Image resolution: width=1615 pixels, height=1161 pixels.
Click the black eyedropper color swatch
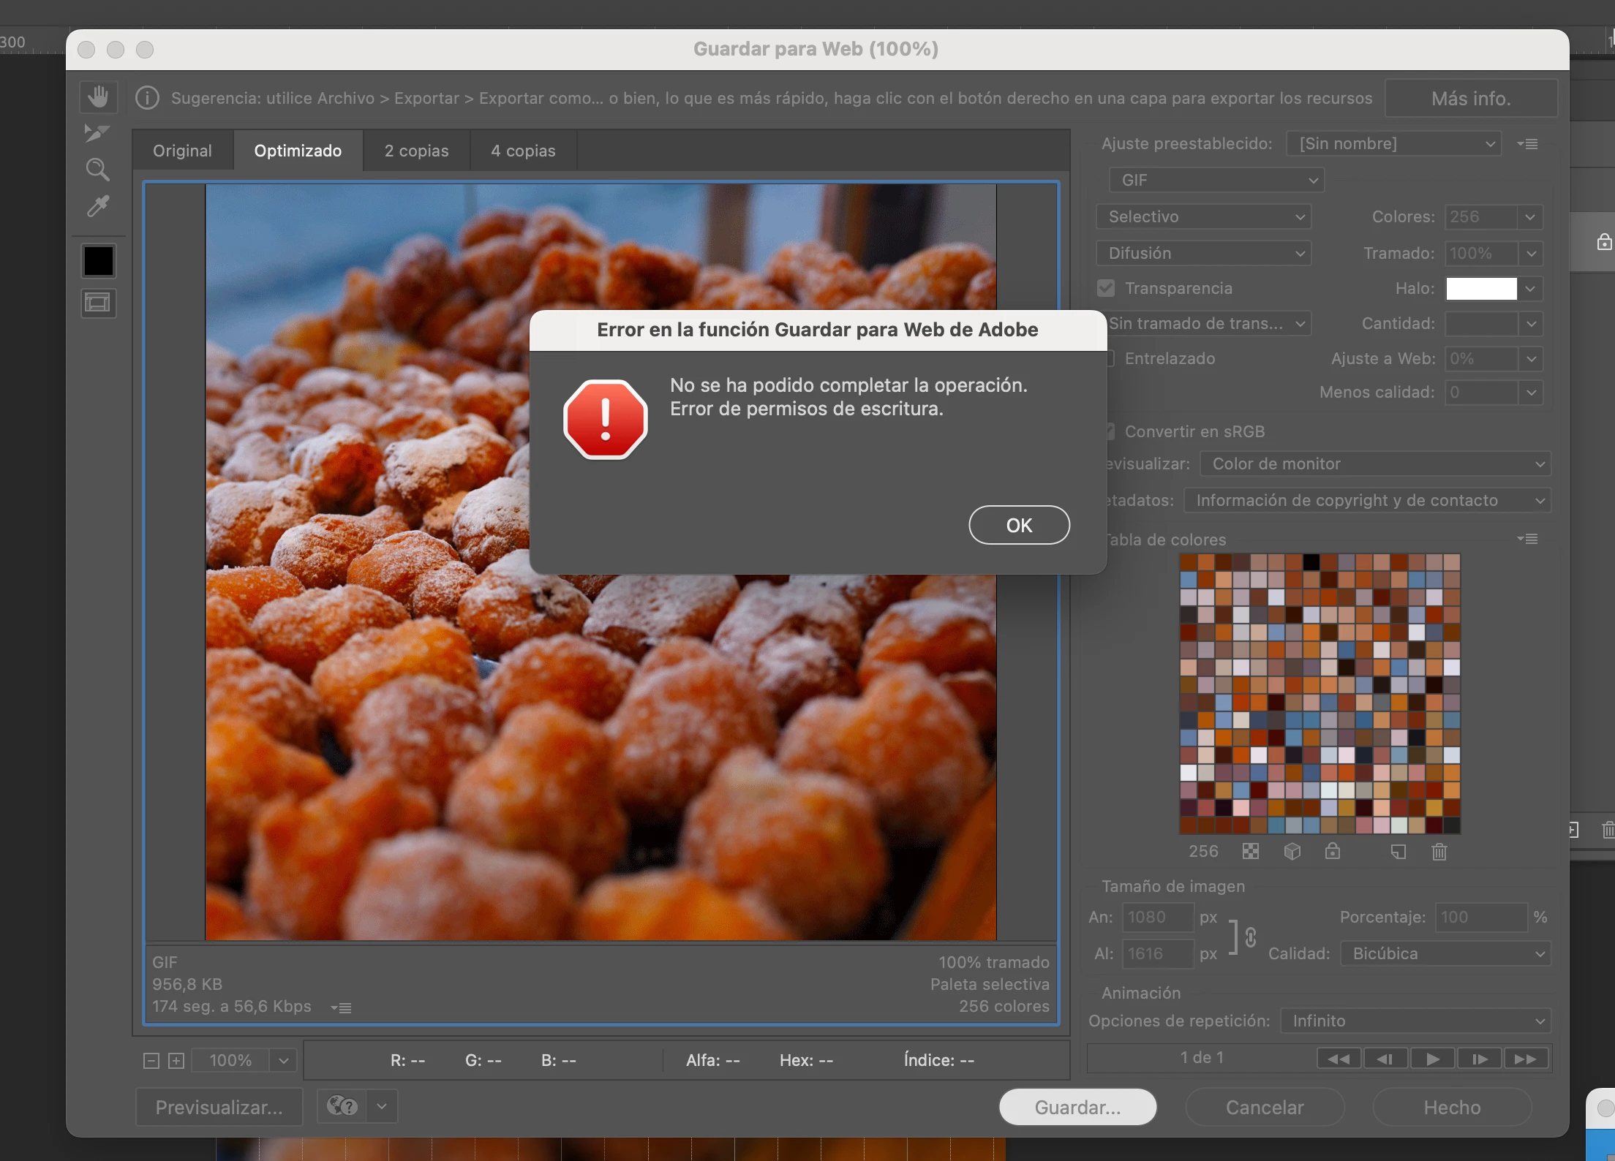[98, 261]
